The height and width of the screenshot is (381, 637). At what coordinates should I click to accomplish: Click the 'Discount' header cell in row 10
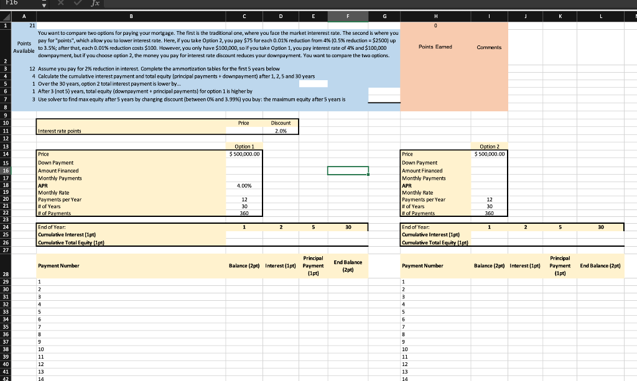click(281, 123)
